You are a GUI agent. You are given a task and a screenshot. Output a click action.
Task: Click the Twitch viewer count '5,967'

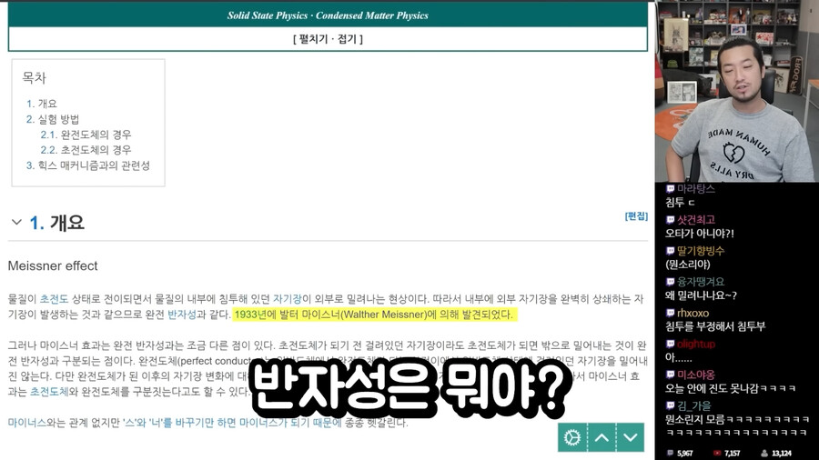coord(684,454)
